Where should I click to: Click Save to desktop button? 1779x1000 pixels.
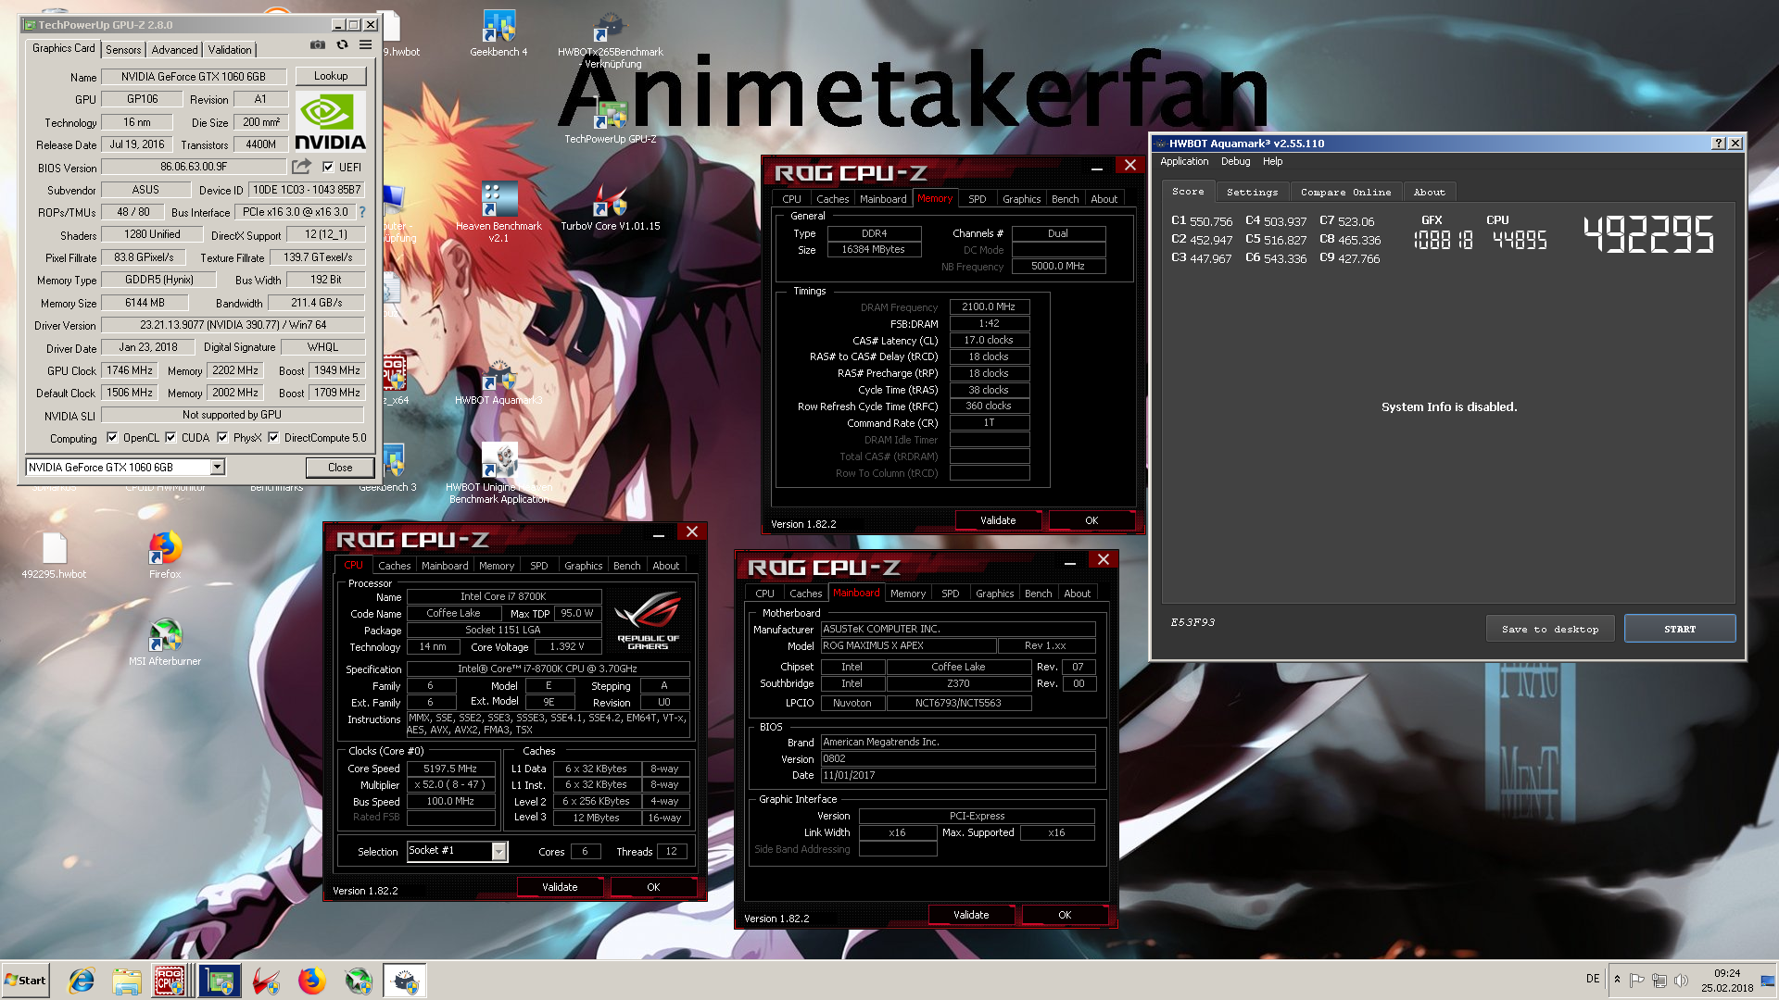[1550, 629]
